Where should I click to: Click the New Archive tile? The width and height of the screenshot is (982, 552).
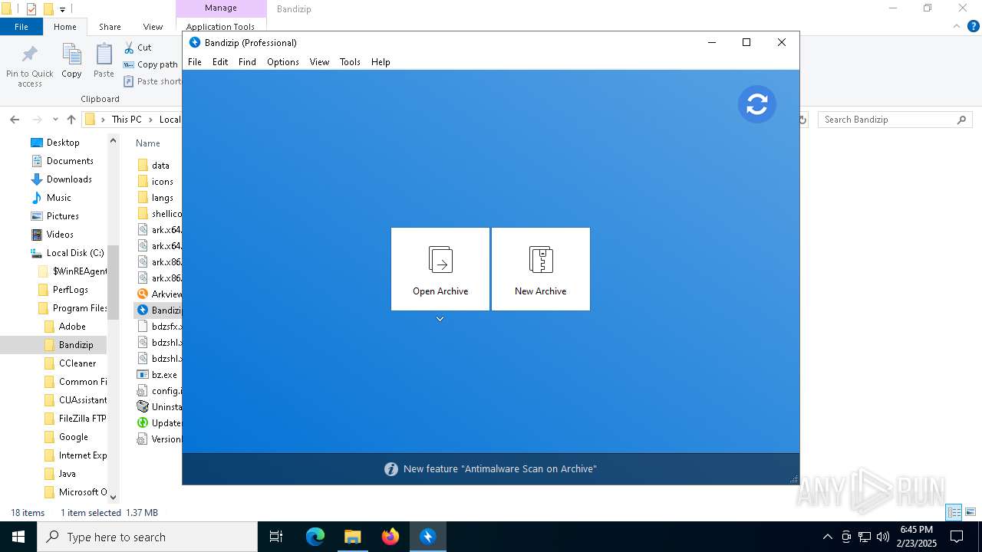pyautogui.click(x=541, y=269)
